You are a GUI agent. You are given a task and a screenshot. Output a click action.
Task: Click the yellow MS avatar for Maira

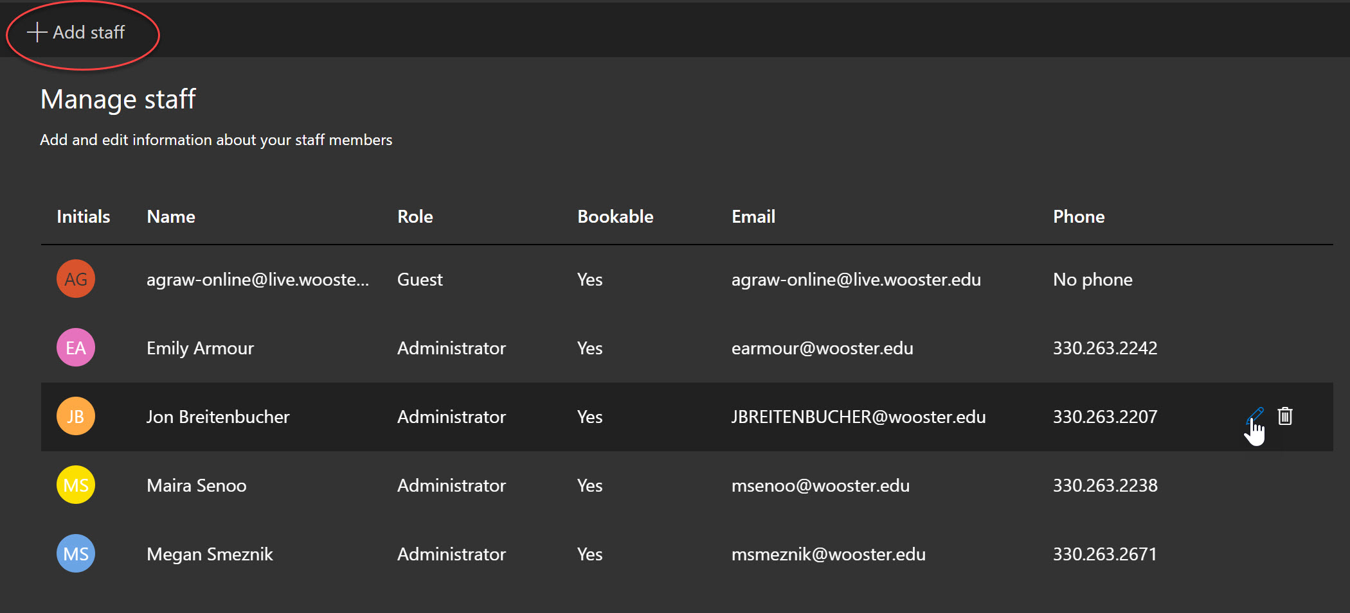[x=76, y=485]
